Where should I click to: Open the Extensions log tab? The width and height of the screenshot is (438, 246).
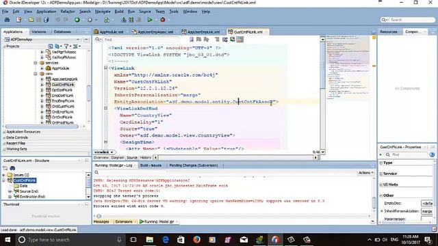[123, 221]
